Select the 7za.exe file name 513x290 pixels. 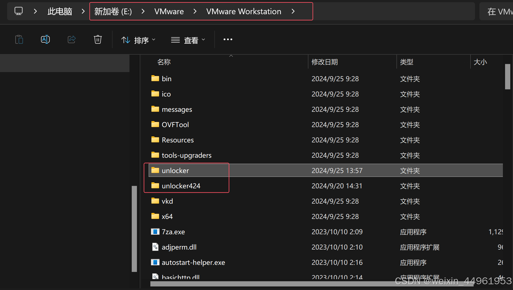click(x=173, y=232)
